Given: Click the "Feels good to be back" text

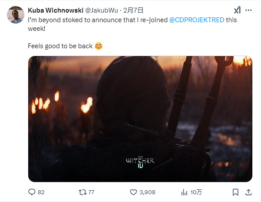Looking at the screenshot, I should (61, 45).
